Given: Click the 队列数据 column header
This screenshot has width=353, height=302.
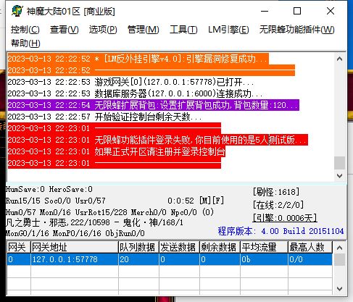Looking at the screenshot, I should click(138, 247).
